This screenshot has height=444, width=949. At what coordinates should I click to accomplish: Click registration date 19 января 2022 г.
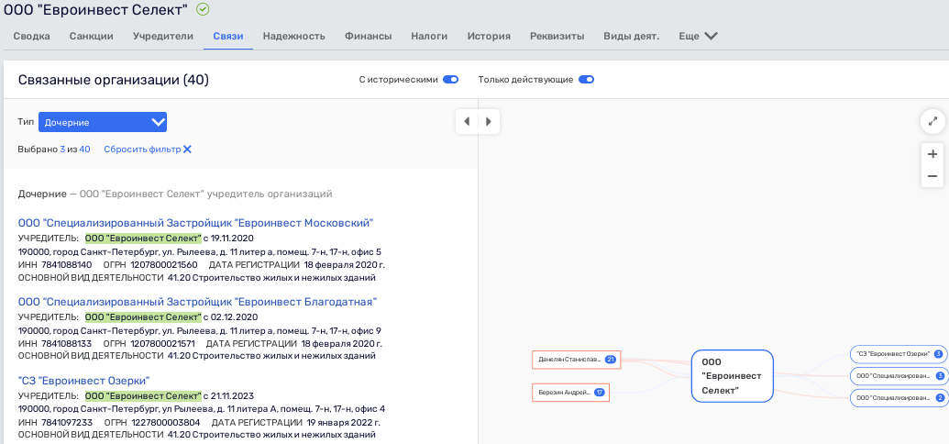(x=344, y=422)
